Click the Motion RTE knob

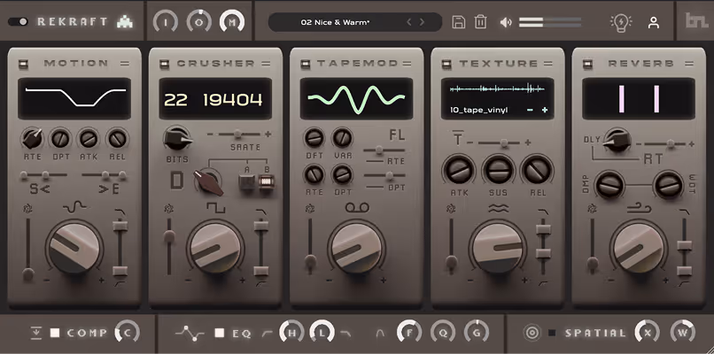(x=32, y=138)
